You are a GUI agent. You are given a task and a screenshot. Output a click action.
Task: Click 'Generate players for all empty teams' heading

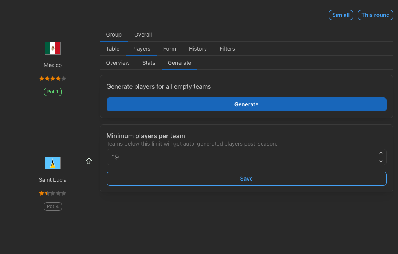click(158, 87)
